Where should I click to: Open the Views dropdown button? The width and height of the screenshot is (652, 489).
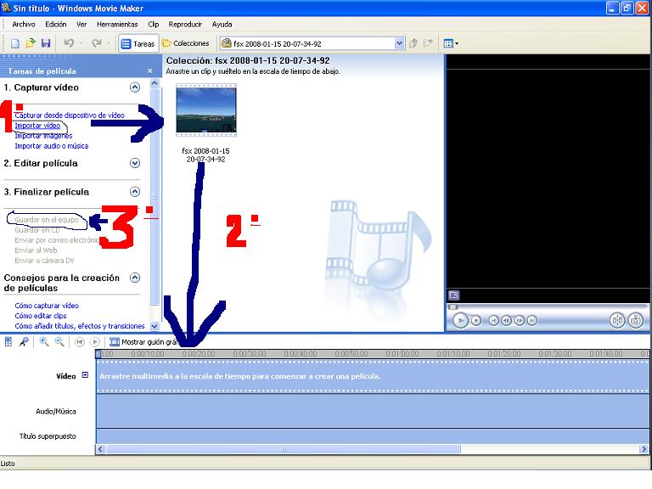tap(451, 43)
